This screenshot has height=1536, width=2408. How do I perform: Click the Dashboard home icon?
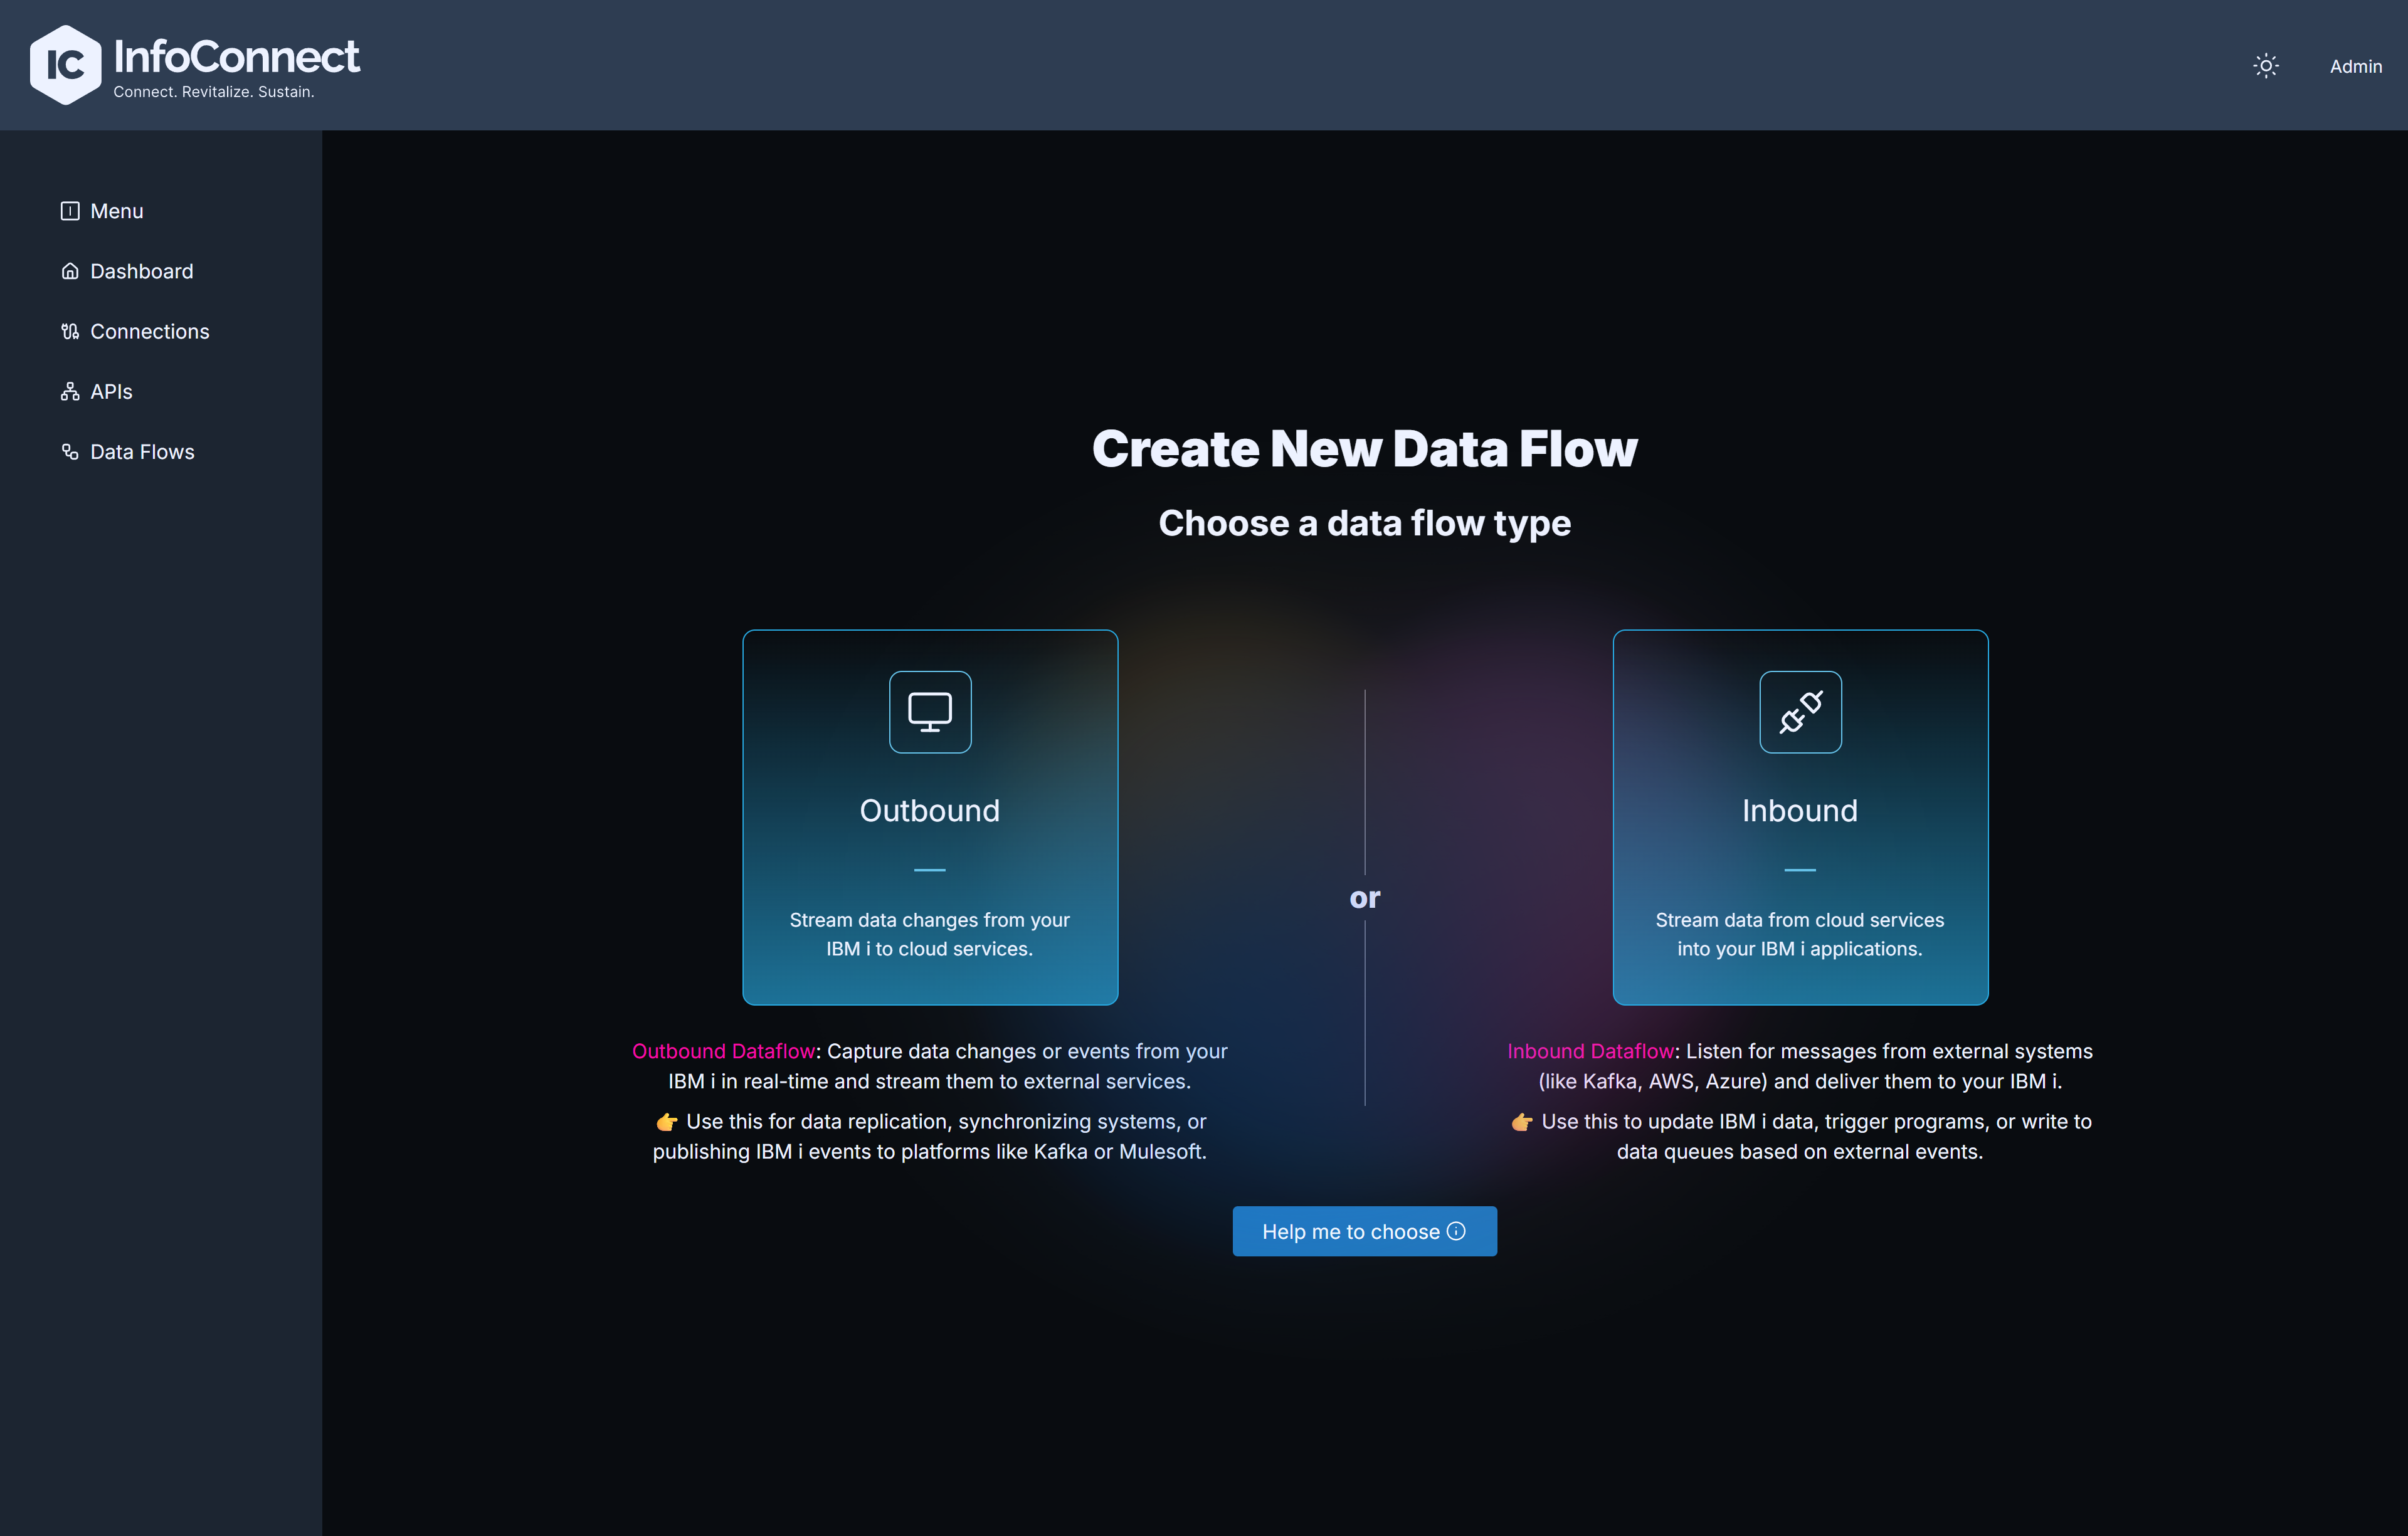(x=70, y=271)
